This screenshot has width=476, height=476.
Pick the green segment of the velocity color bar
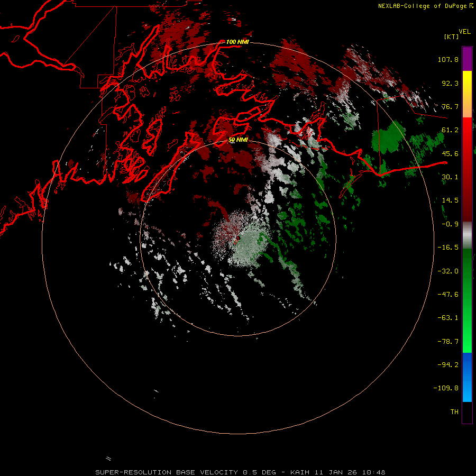click(x=467, y=300)
